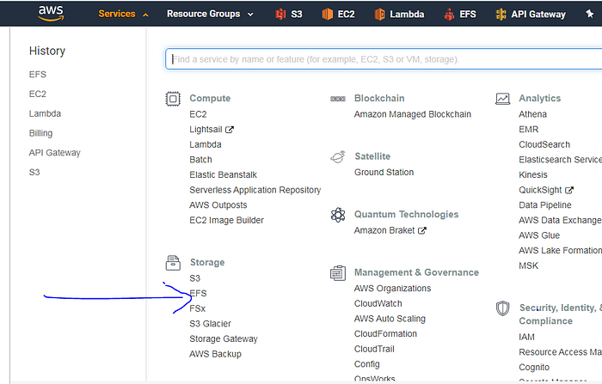Screen dimensions: 602x384
Task: Open Amazon Managed Blockchain service
Action: tap(412, 114)
